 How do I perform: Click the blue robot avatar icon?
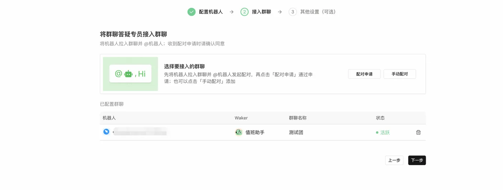pyautogui.click(x=106, y=132)
